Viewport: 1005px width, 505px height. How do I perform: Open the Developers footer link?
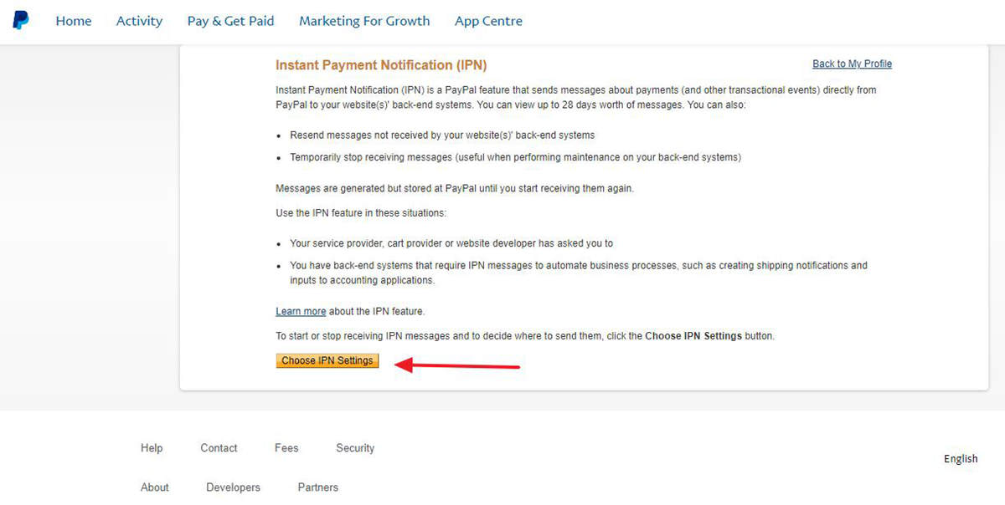pyautogui.click(x=232, y=487)
